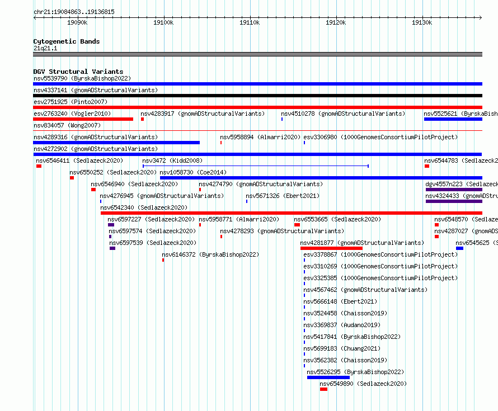Screen dimensions: 498x411
Task: Open nsv4567462 gnomAD variant label
Action: point(365,290)
